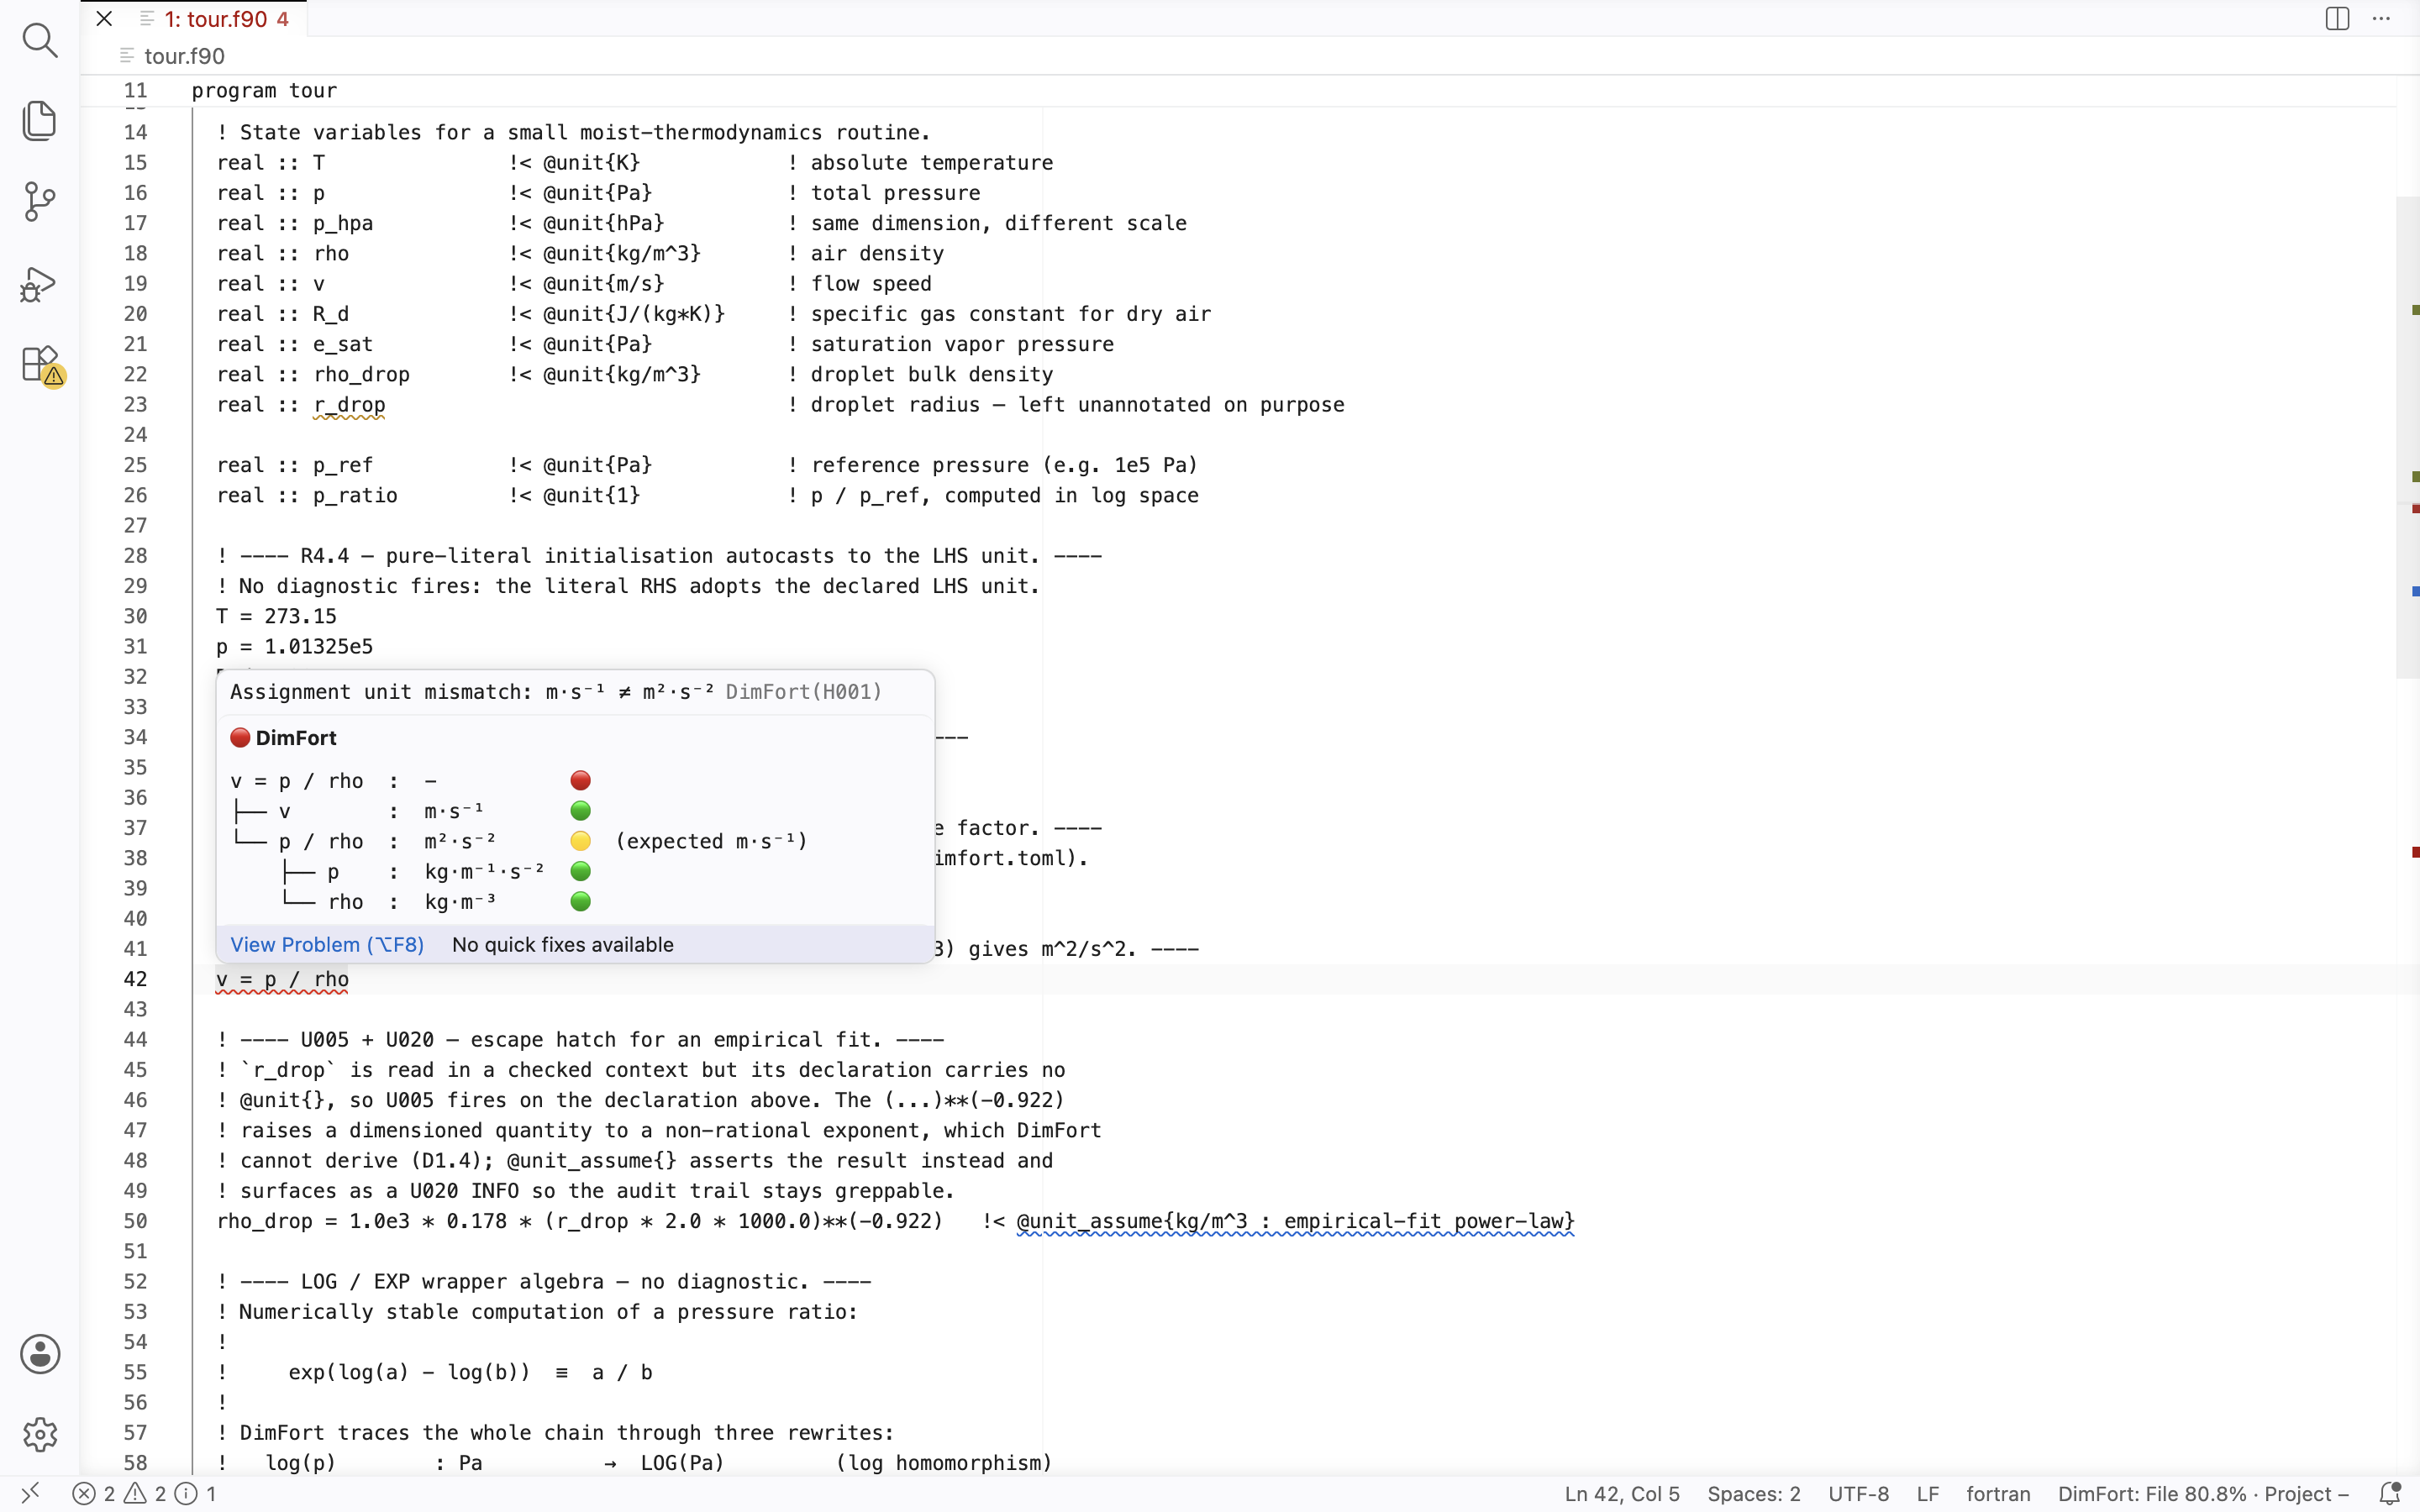2420x1512 pixels.
Task: Open the Accounts menu
Action: tap(40, 1354)
